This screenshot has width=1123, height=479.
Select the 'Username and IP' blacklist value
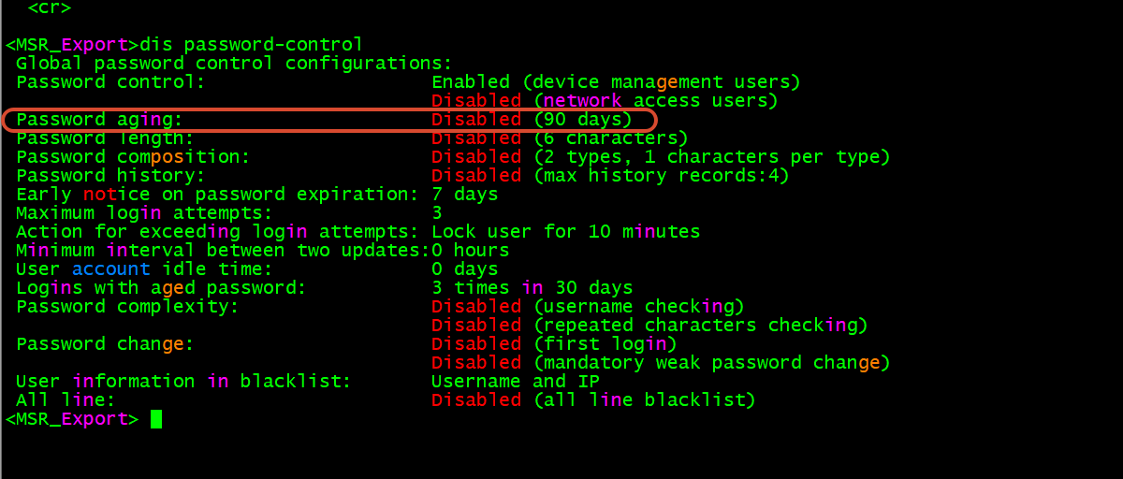(515, 382)
